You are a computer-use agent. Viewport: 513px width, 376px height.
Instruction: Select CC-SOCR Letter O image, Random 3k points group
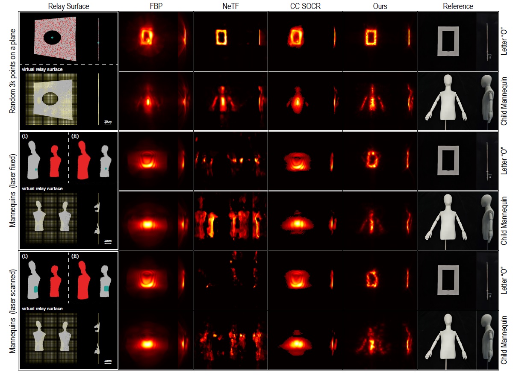tap(305, 41)
